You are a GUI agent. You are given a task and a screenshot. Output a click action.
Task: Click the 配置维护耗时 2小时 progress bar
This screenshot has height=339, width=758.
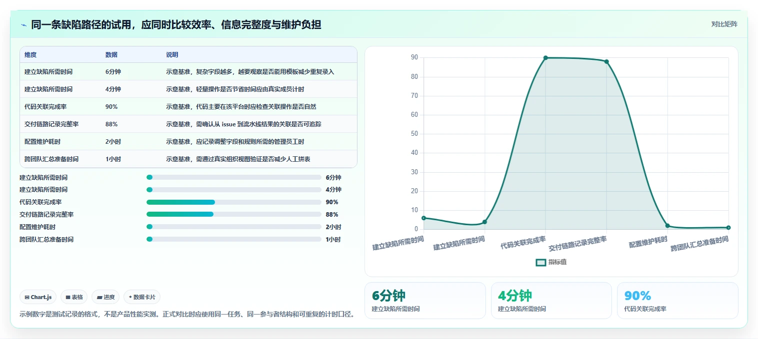(x=233, y=227)
